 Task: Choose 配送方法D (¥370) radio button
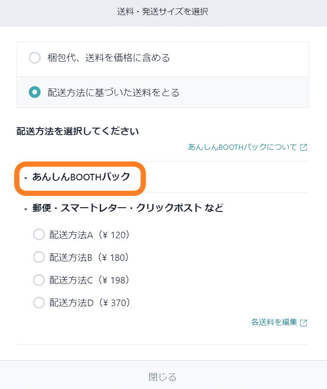[39, 302]
